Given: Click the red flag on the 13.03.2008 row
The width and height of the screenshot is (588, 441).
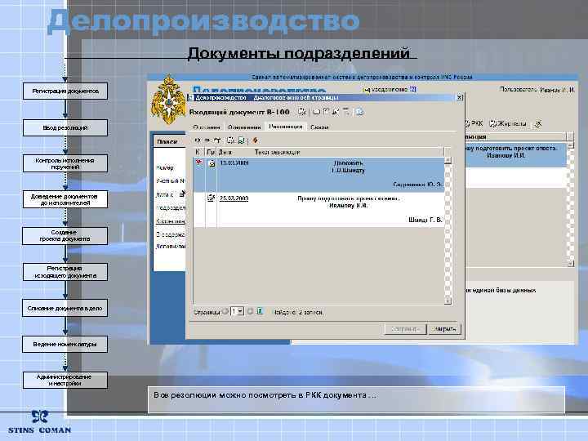Looking at the screenshot, I should (x=198, y=163).
